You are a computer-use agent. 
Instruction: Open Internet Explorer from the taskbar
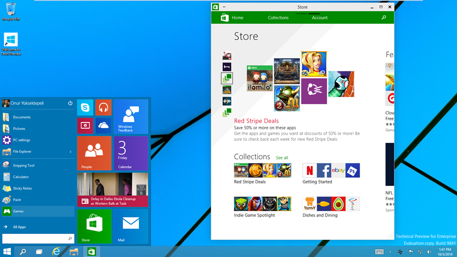[x=56, y=252]
